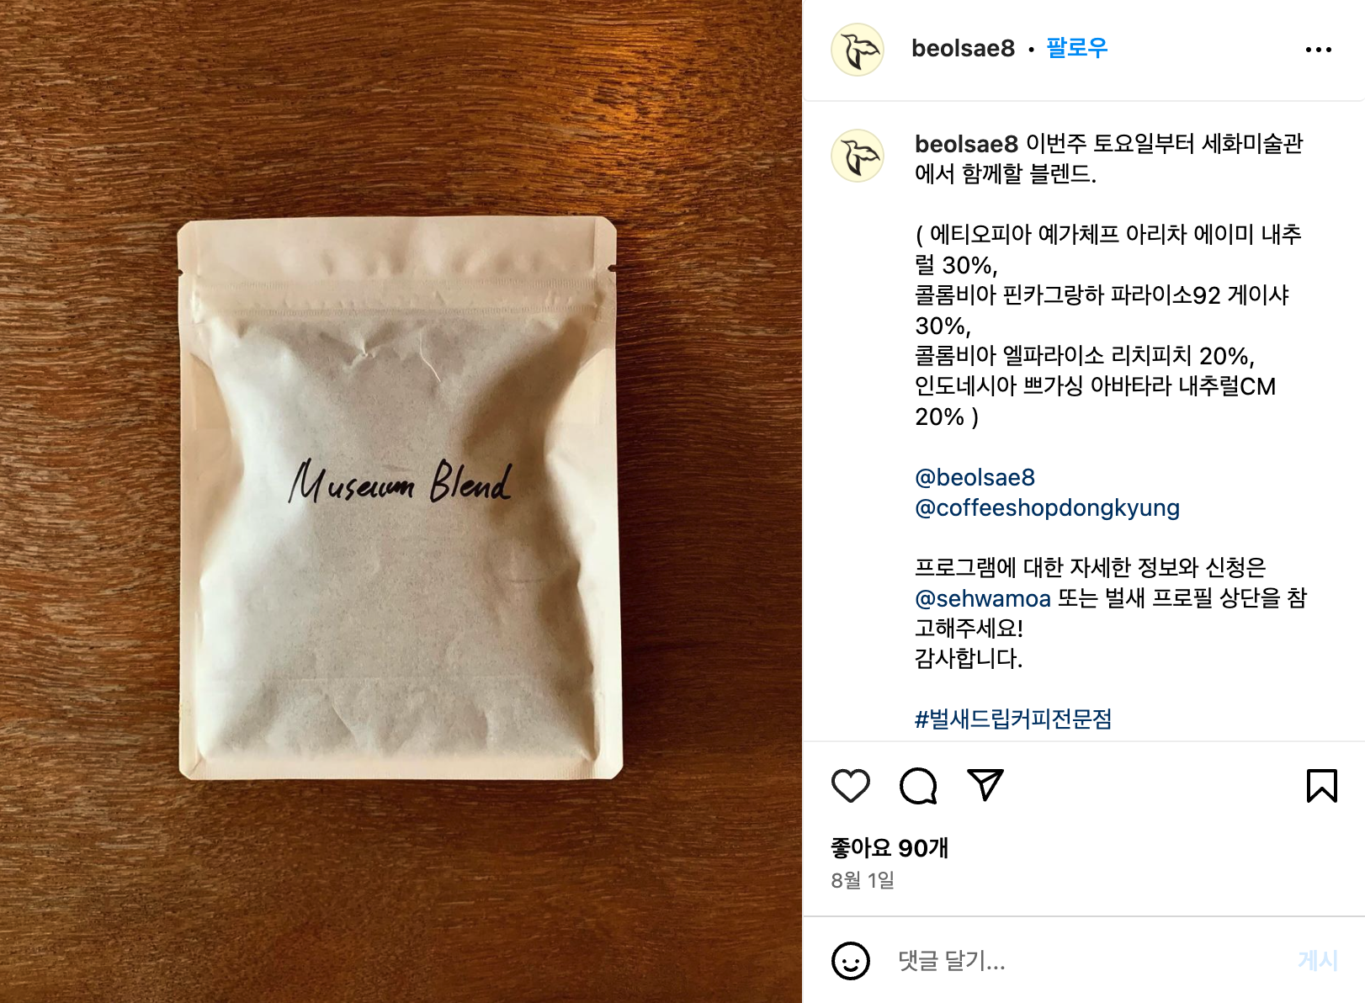Open the 8월 1일 post date link
The image size is (1365, 1003).
[863, 880]
